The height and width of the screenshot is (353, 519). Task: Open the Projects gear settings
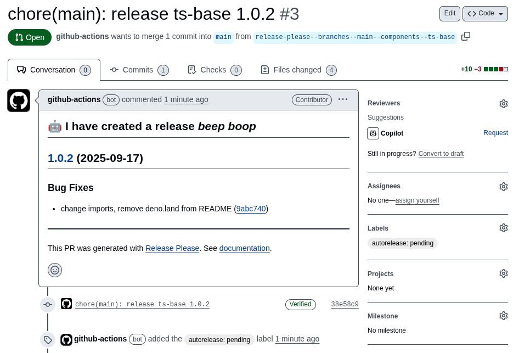click(x=503, y=273)
